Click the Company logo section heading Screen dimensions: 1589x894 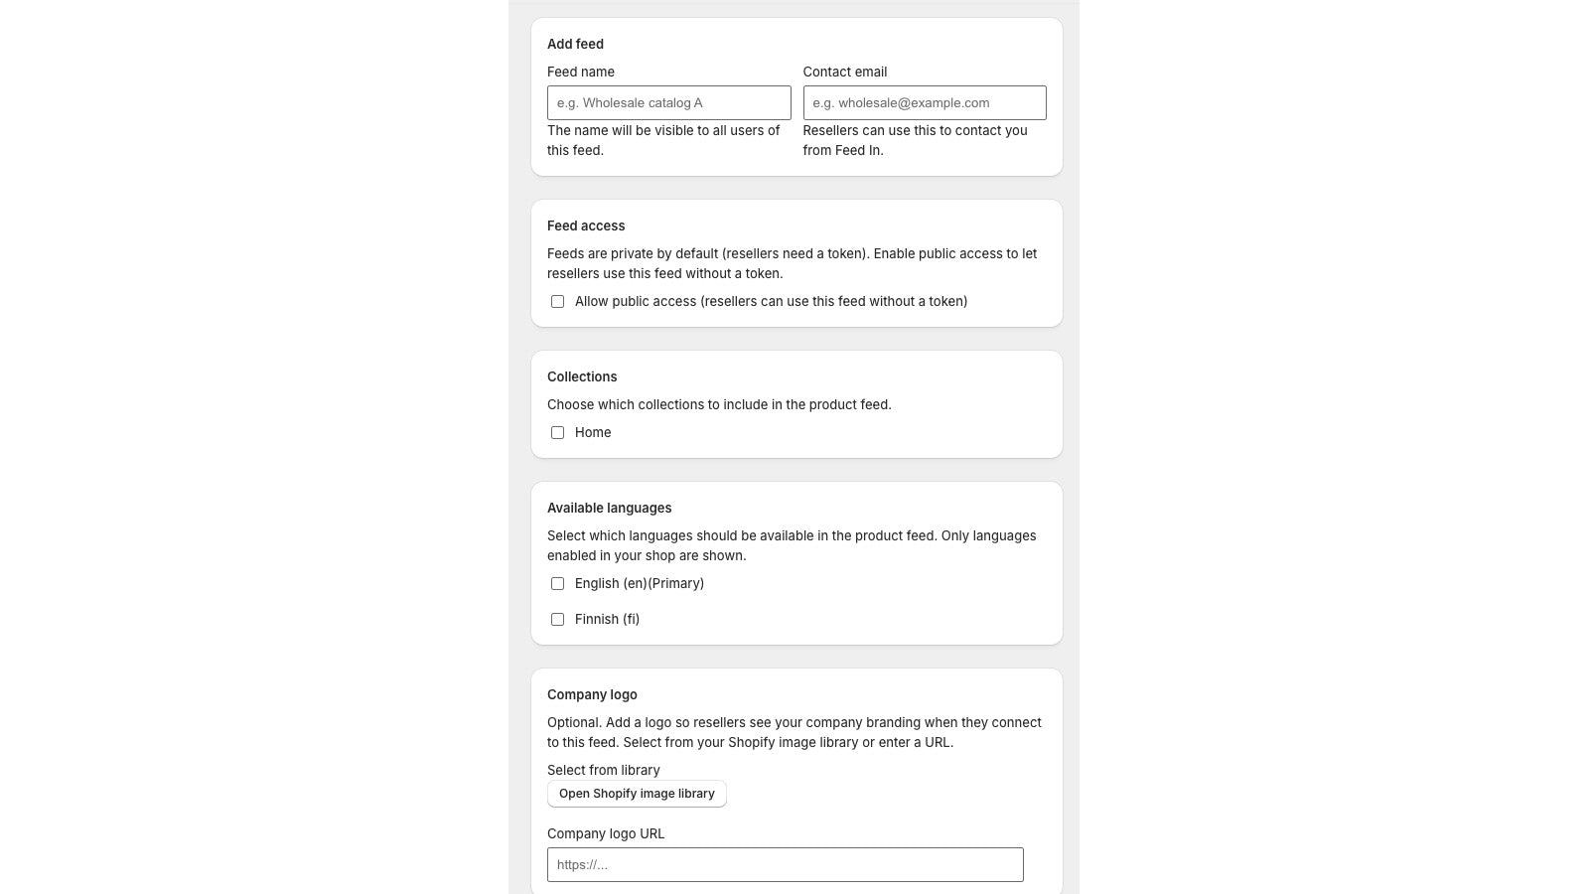pos(592,694)
